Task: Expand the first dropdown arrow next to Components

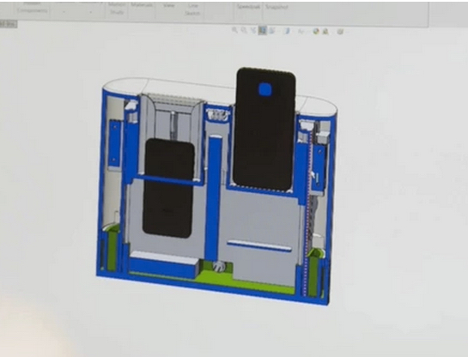Action: (x=64, y=12)
